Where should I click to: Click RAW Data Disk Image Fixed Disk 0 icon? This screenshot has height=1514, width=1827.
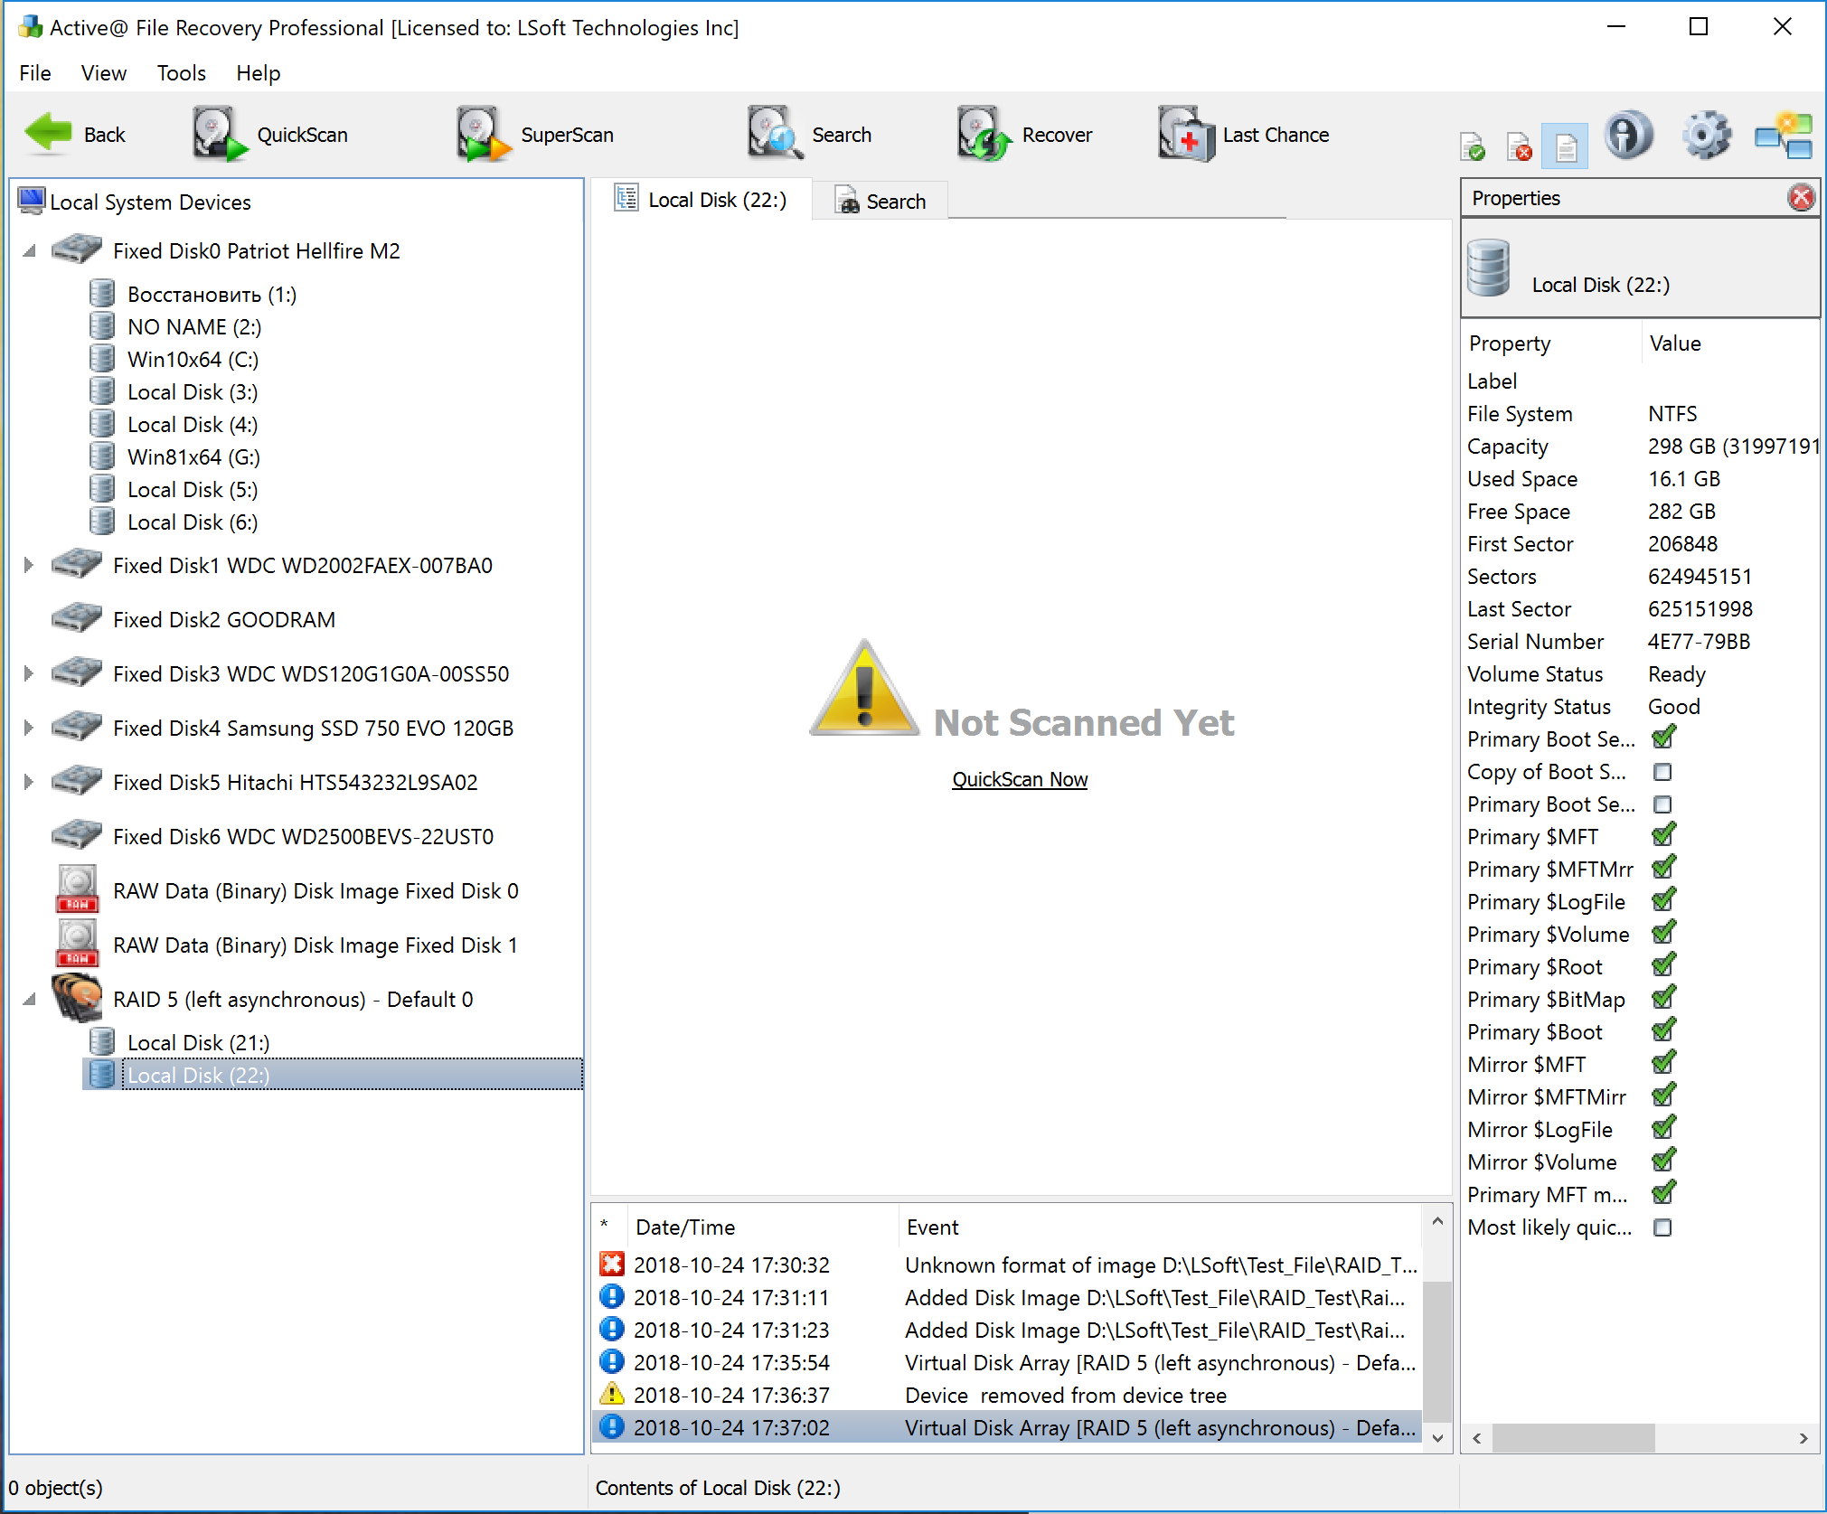[78, 889]
